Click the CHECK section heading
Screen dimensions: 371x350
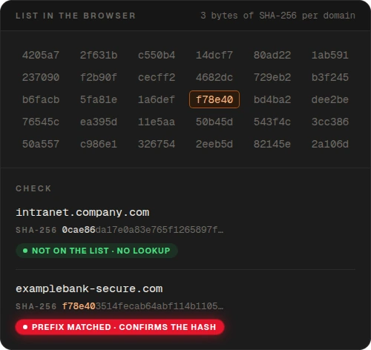pos(33,188)
